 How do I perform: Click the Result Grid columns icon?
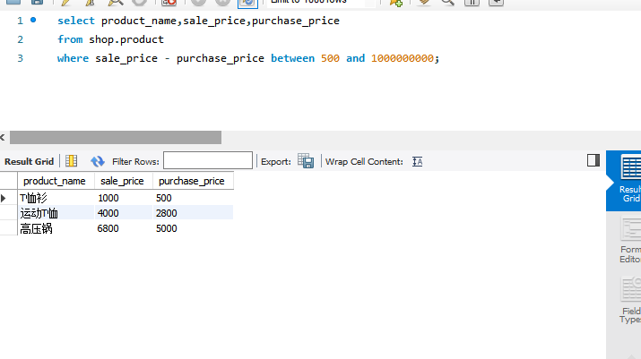(x=71, y=161)
